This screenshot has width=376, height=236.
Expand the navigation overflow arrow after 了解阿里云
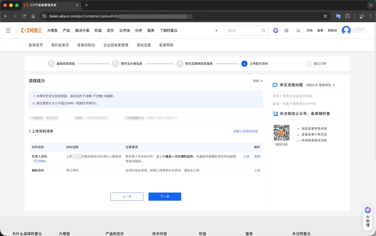[x=216, y=30]
